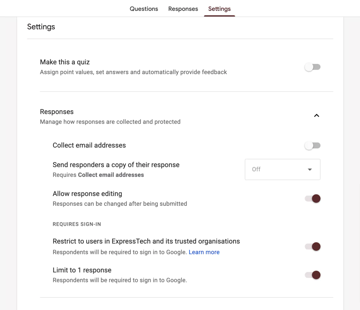Screen dimensions: 360x310
Task: Enable the "Make this a quiz" toggle
Action: (x=313, y=67)
